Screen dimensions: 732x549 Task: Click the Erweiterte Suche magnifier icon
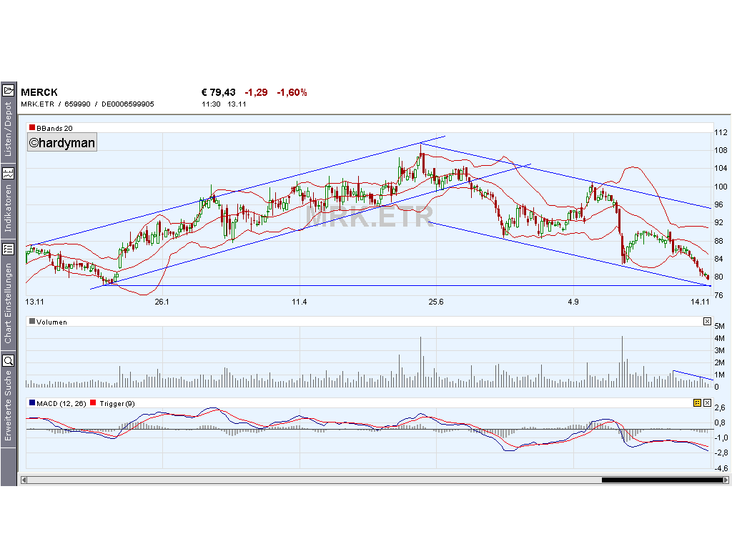coord(9,360)
